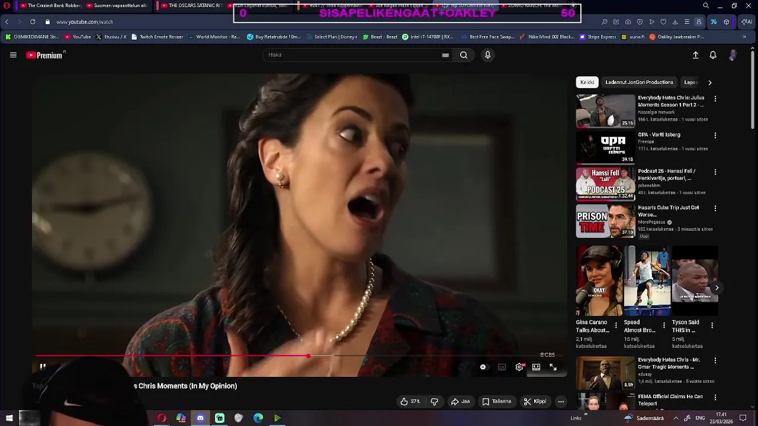
Task: Create a clip with Klippi button
Action: tap(535, 401)
